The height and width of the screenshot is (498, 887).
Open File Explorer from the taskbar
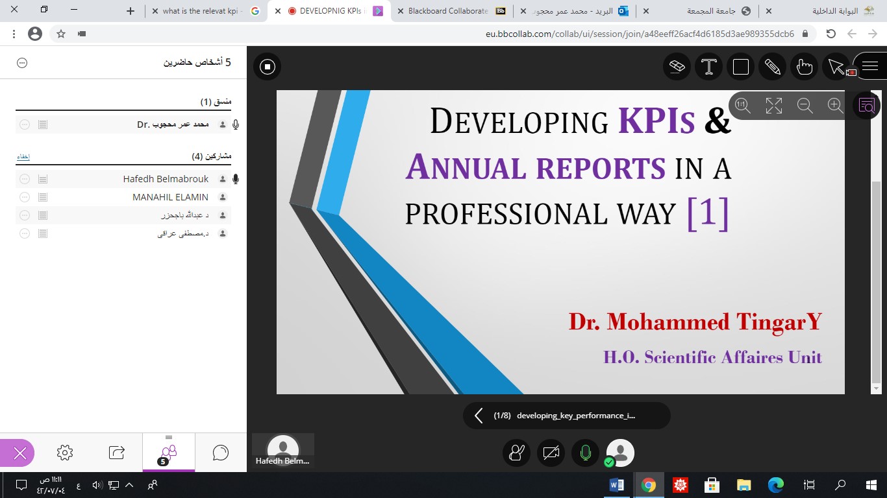744,485
